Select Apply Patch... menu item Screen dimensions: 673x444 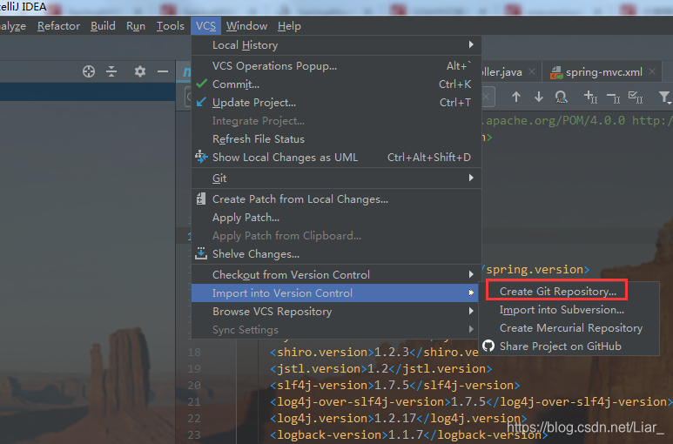336,218
